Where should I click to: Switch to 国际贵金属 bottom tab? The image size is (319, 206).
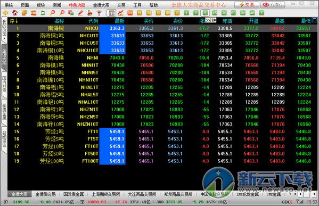[73, 194]
